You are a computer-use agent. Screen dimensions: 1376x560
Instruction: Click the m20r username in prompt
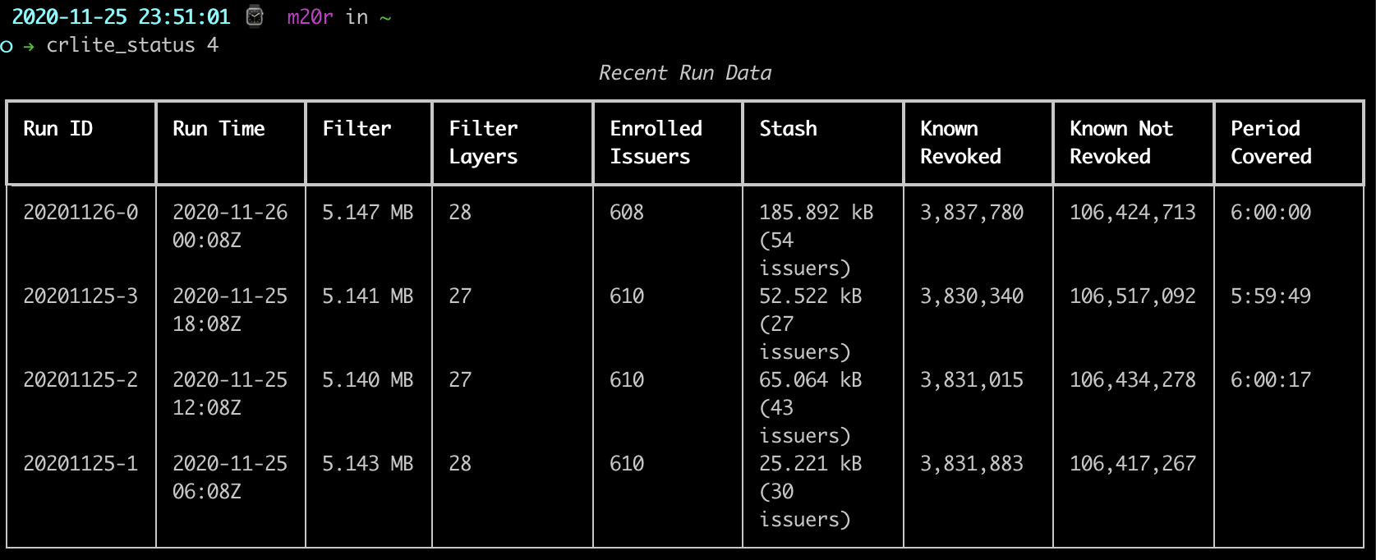tap(310, 17)
